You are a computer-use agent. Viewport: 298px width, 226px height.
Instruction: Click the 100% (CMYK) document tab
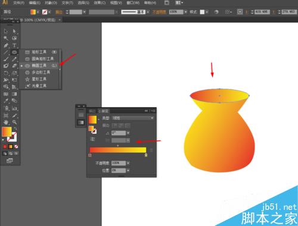[x=40, y=20]
